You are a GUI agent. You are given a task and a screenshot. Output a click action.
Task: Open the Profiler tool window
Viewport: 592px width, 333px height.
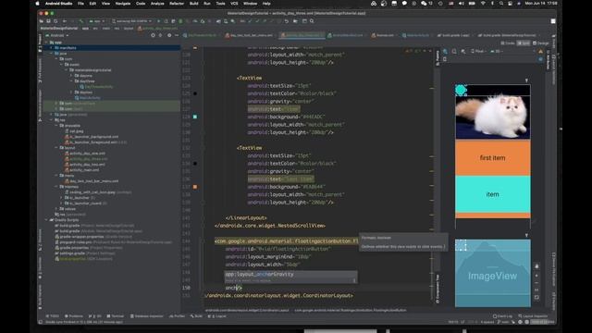178,316
